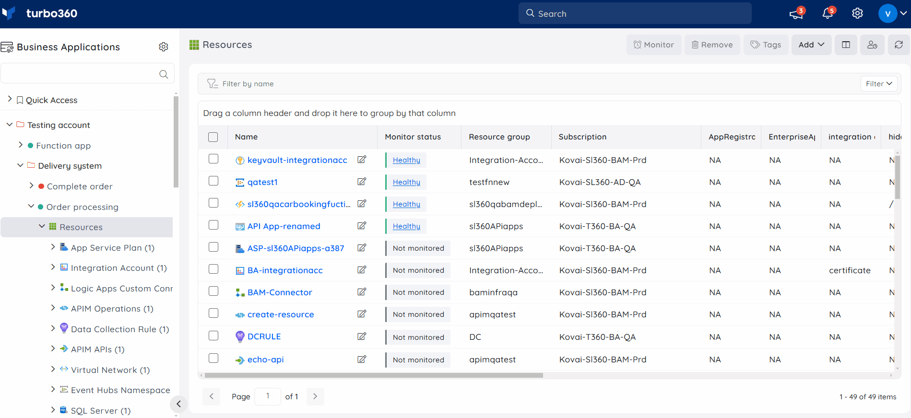
Task: Select the Function app tree item
Action: point(63,146)
